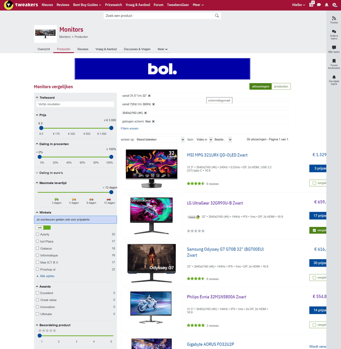Screen dimensions: 341x349
Task: Remove the 3840x2160 (4K) filter
Action: tap(146, 113)
